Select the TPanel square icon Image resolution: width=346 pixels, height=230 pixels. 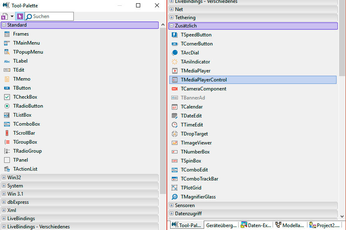[x=7, y=160]
